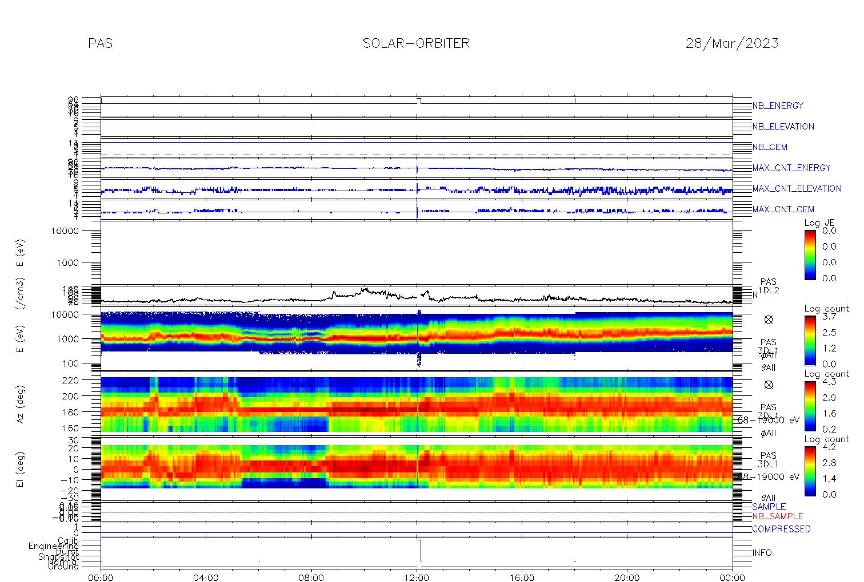Click the INFO mode step at 12:00

[x=419, y=551]
